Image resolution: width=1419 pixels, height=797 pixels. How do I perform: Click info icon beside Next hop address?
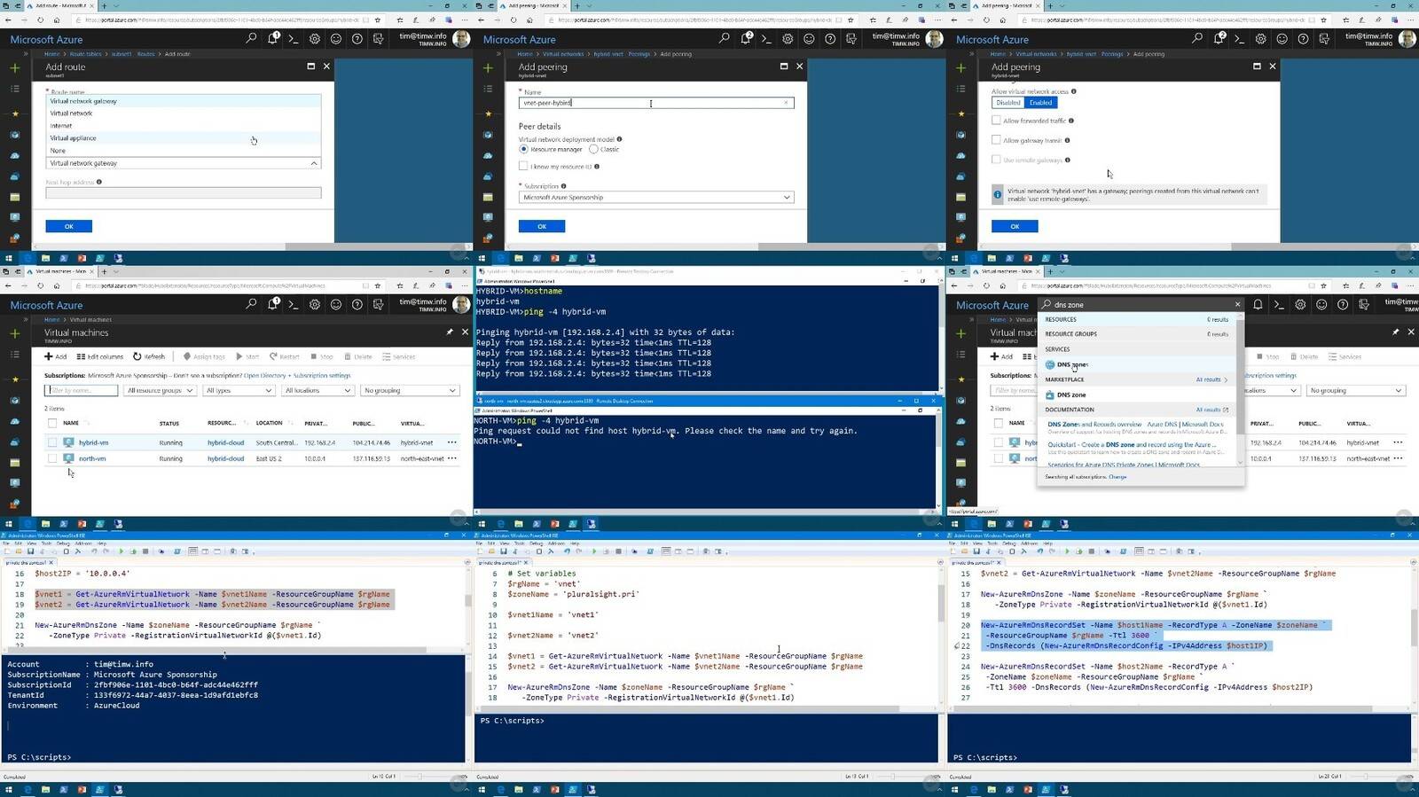[x=99, y=182]
